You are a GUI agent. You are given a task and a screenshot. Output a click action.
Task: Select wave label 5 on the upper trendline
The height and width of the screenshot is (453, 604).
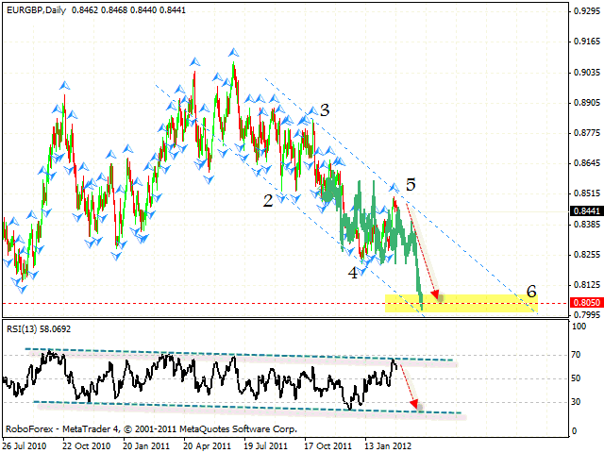coord(411,184)
